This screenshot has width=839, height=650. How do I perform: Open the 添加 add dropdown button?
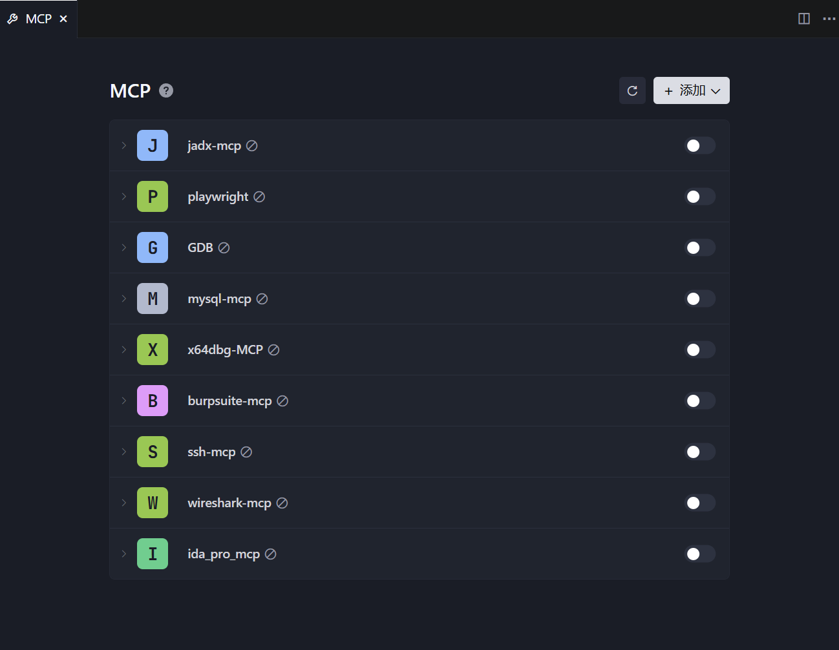tap(692, 90)
